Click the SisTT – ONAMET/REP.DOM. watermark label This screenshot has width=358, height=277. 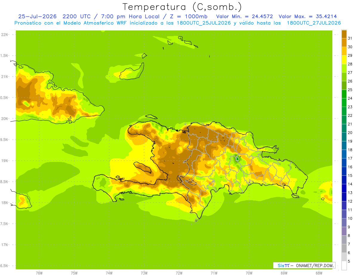304,265
